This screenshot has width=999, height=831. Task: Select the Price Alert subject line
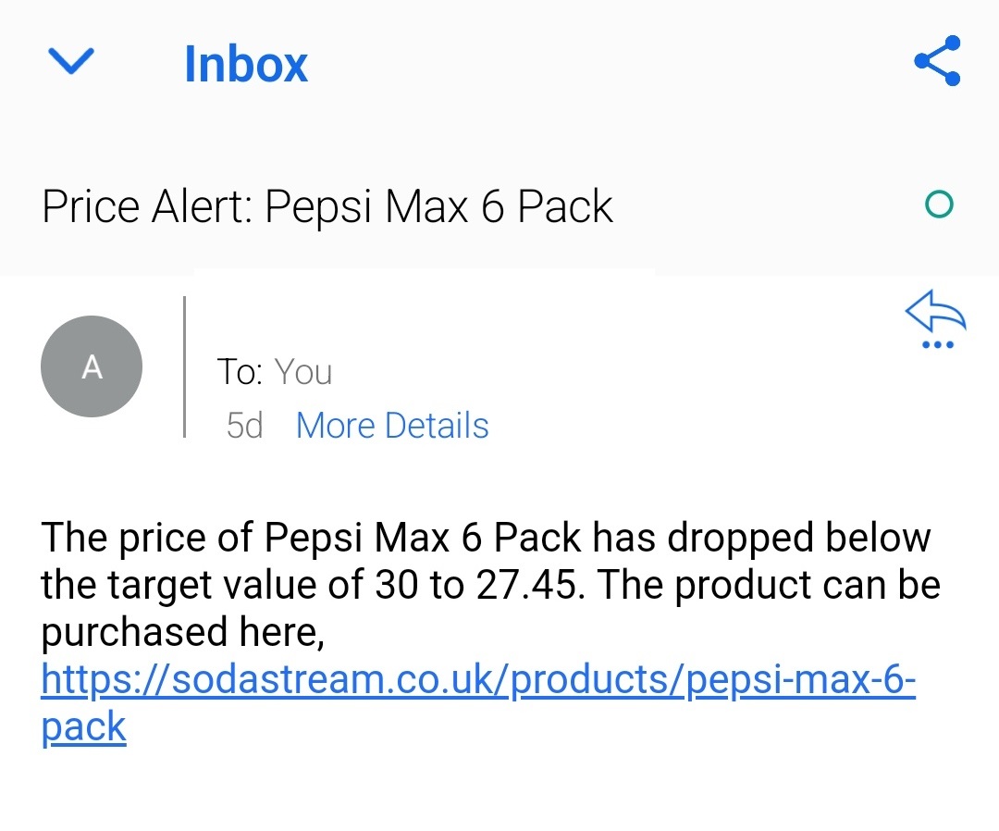(327, 205)
